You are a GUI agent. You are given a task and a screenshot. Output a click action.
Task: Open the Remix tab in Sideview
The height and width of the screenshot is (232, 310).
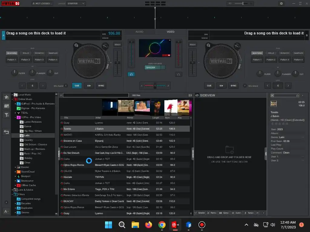[x=212, y=213]
